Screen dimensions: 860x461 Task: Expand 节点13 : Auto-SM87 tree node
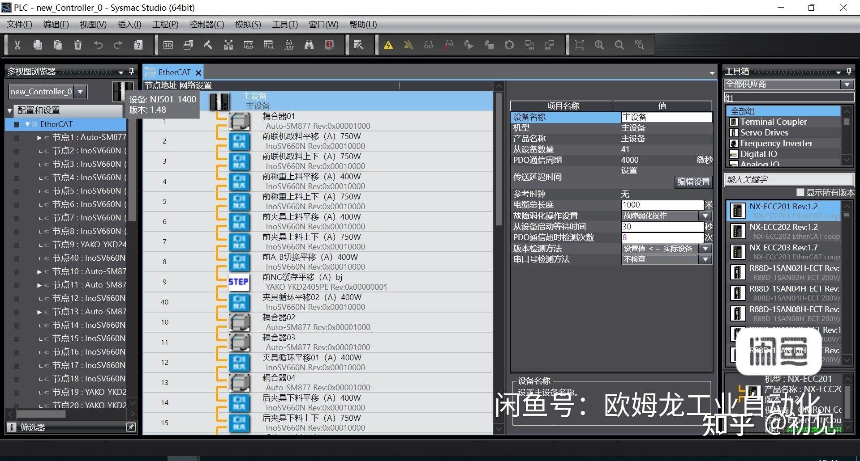[x=39, y=312]
